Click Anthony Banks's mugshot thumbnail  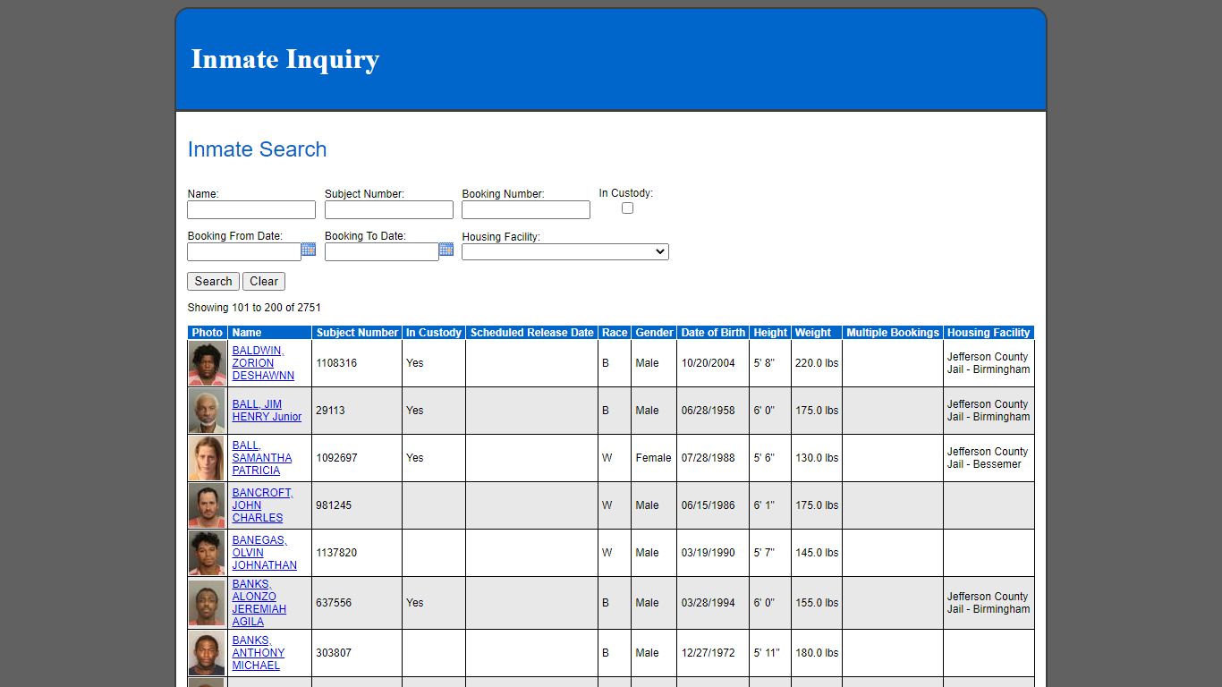click(x=208, y=653)
